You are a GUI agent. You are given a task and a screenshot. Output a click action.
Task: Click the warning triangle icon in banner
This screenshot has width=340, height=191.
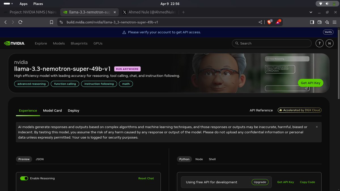point(124,32)
